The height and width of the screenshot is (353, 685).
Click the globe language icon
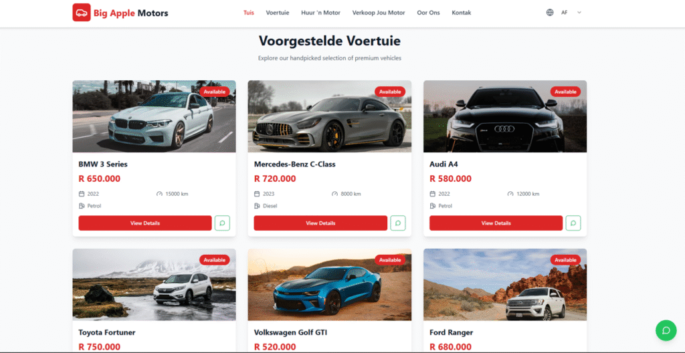click(550, 13)
